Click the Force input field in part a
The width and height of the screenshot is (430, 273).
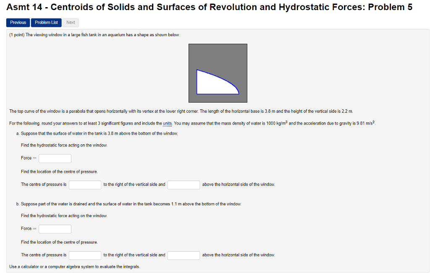pyautogui.click(x=55, y=158)
